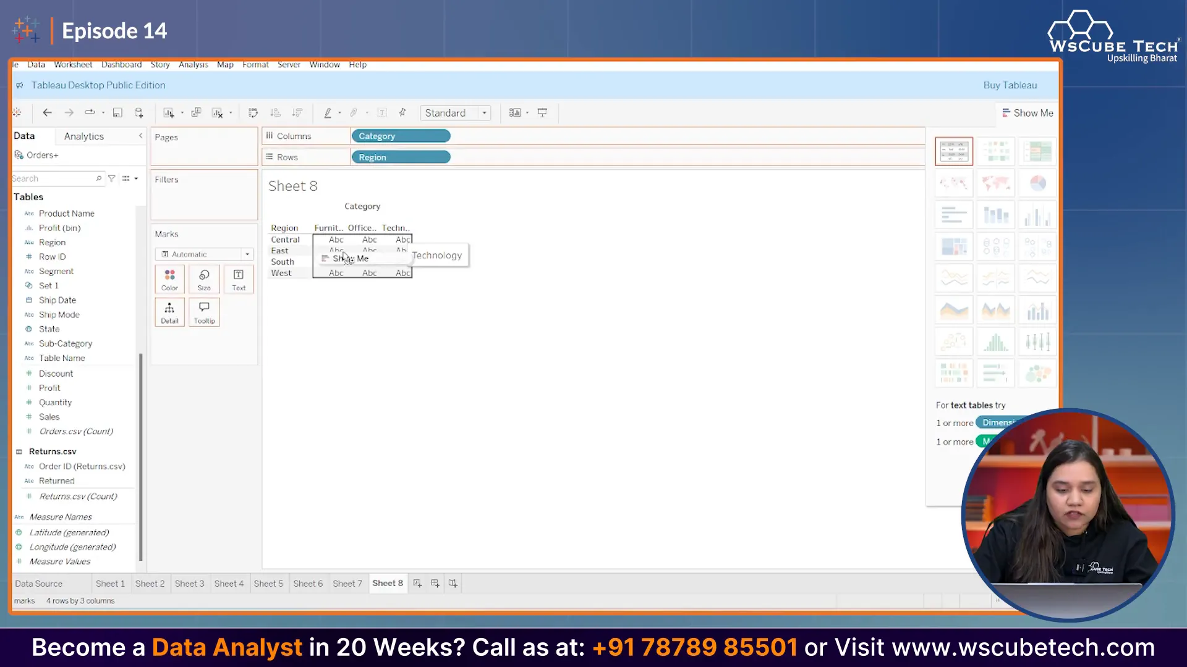Toggle Presentation Mode icon in toolbar
The image size is (1187, 667).
click(542, 112)
